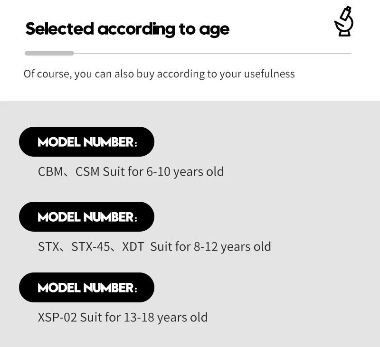Click the microscope icon beside the heading
380x347 pixels.
click(343, 21)
